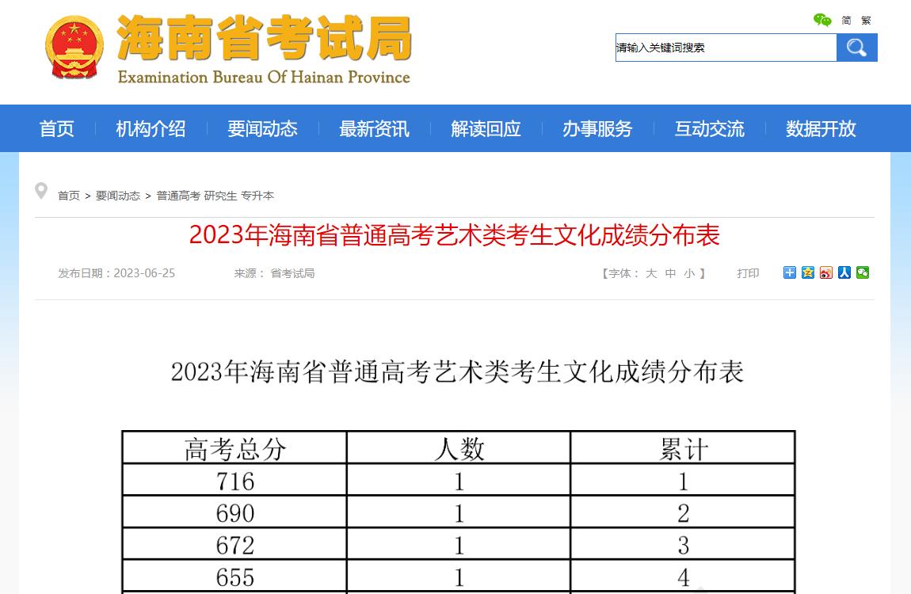
Task: Open the 机构介绍 navigation menu
Action: (151, 128)
